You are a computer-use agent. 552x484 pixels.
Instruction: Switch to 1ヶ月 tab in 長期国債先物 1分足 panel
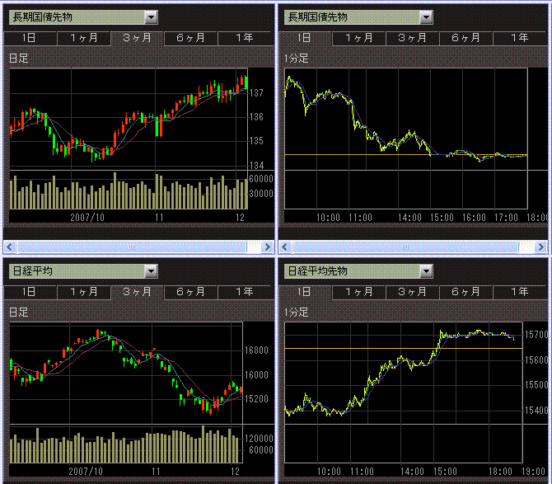(358, 38)
